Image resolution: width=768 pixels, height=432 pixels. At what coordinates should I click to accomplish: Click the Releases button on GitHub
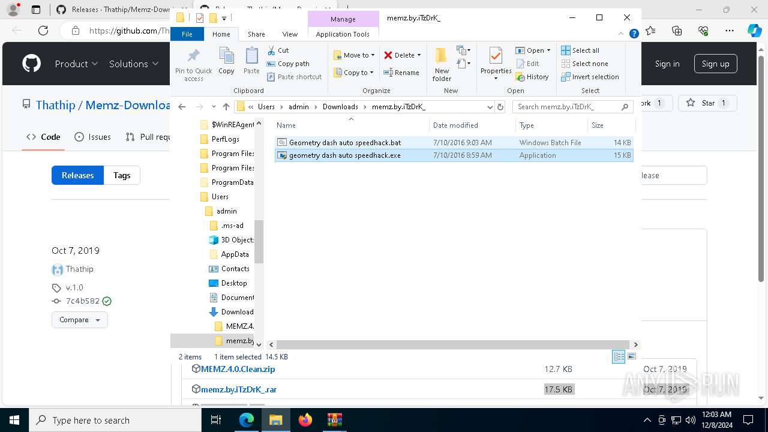[77, 175]
